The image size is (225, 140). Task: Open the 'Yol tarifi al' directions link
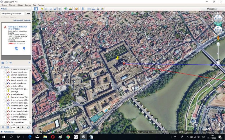[x=18, y=20]
